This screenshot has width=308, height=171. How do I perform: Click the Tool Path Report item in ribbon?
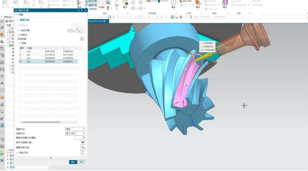92,9
